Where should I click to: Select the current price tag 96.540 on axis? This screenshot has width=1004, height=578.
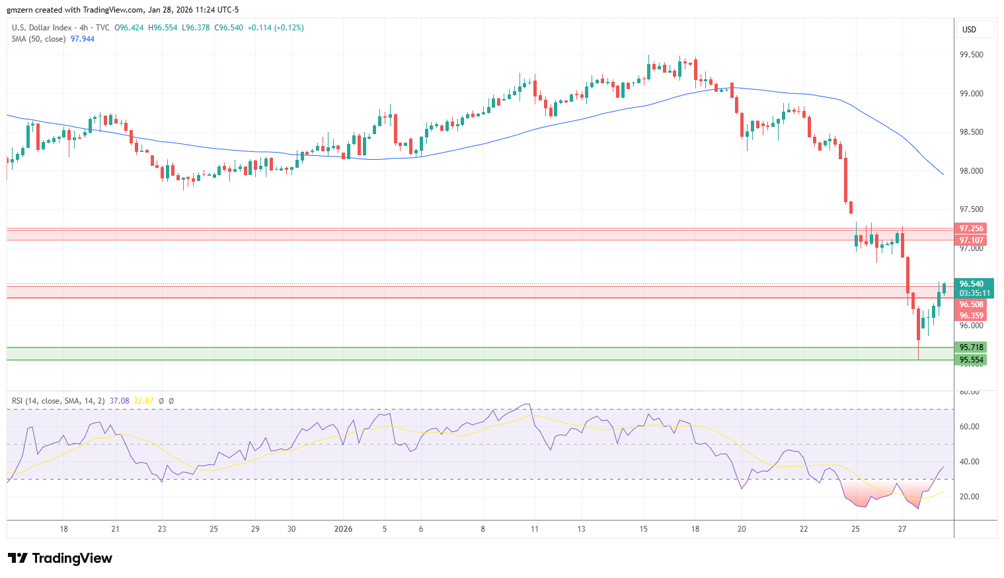[974, 284]
